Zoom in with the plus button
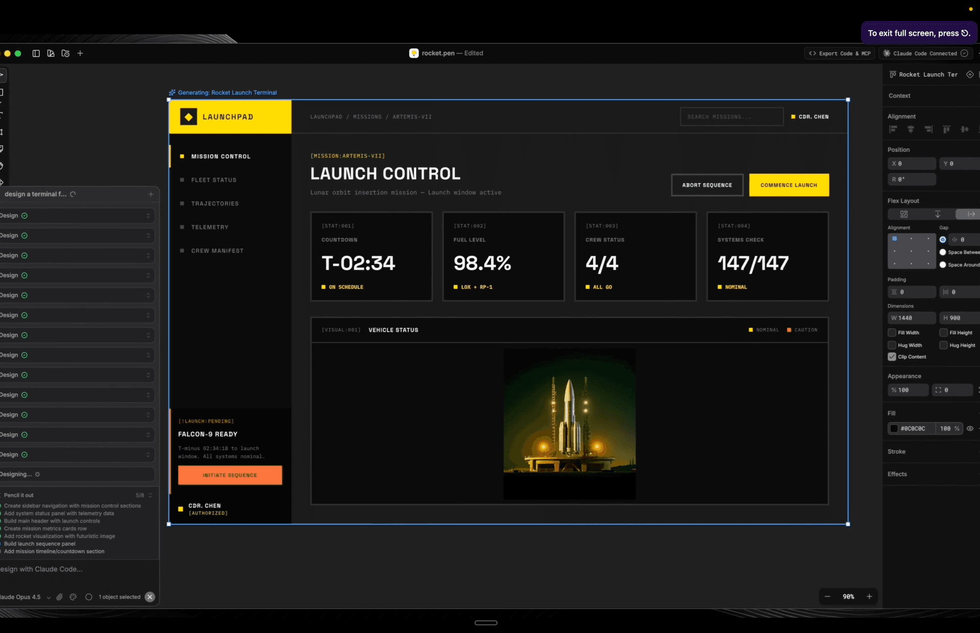The image size is (980, 633). [x=869, y=597]
